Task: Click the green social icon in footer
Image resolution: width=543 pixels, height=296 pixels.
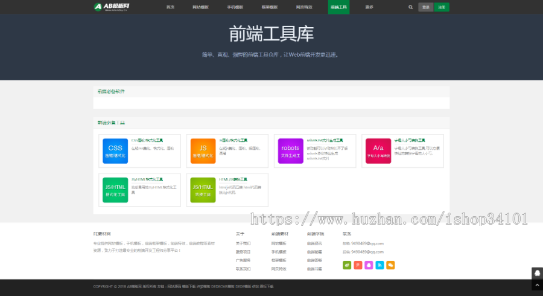Action: pos(346,265)
